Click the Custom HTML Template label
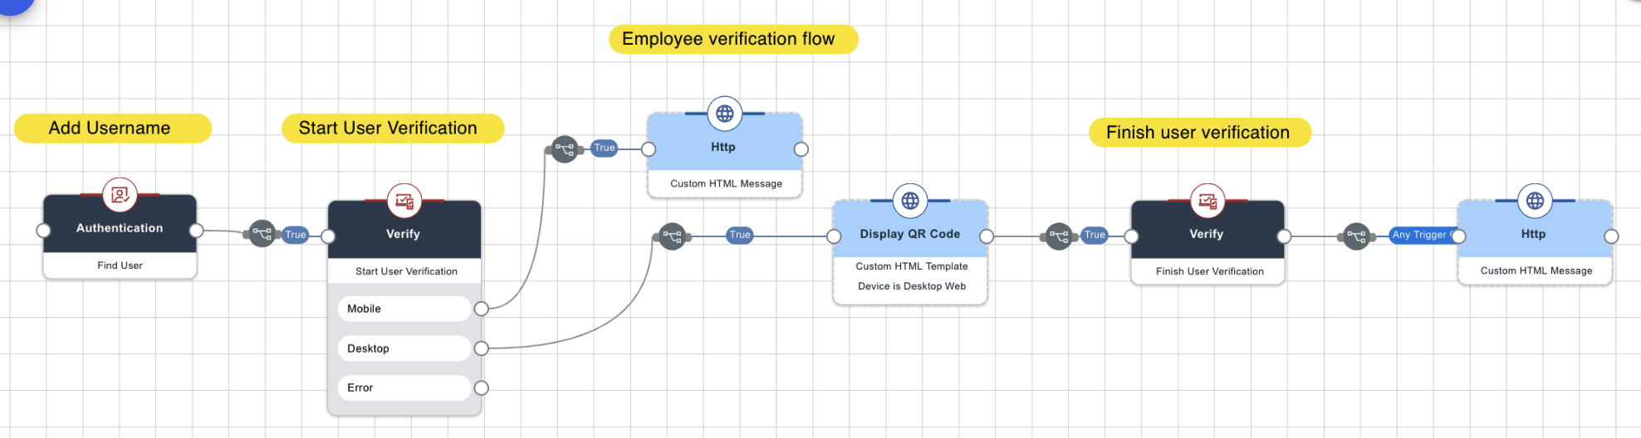The width and height of the screenshot is (1641, 438). click(x=912, y=266)
